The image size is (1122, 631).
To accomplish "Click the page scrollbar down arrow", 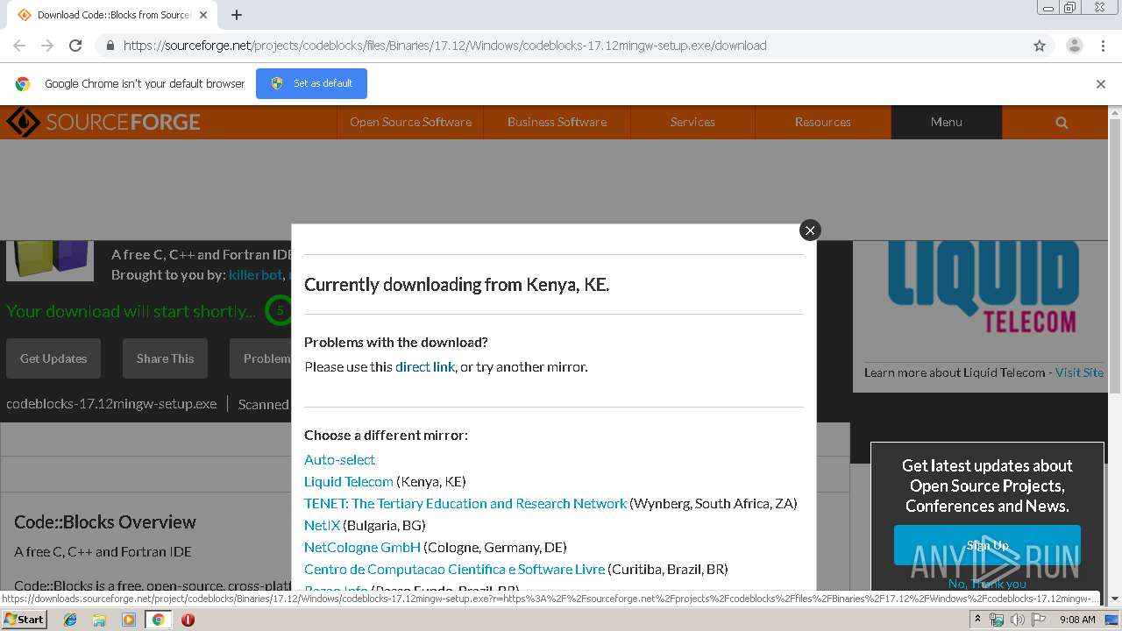I will tap(1115, 599).
